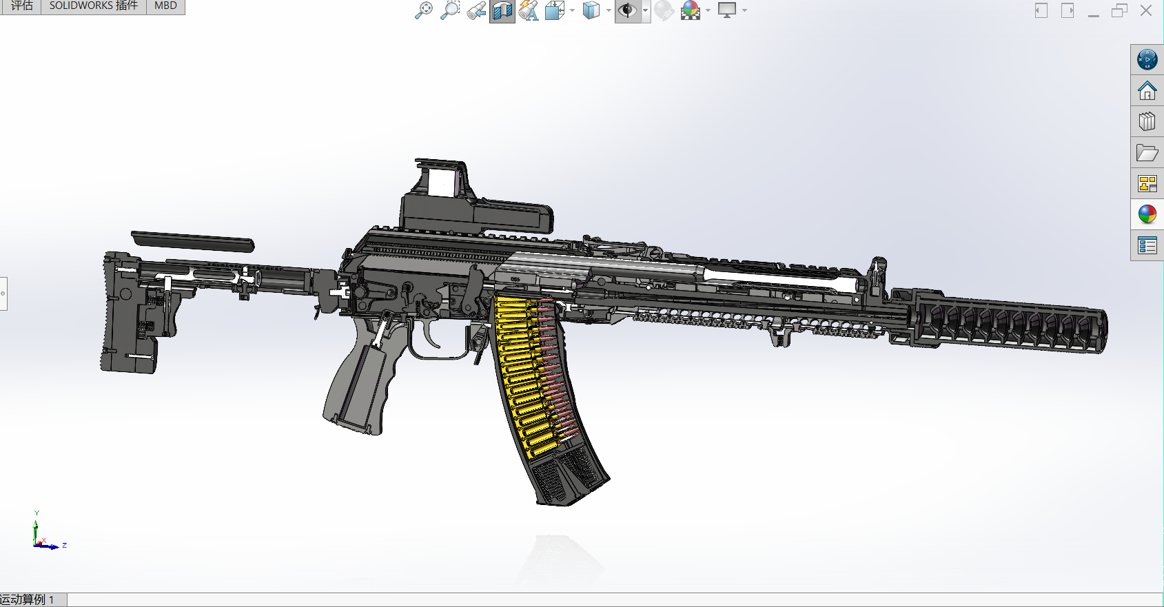Image resolution: width=1164 pixels, height=607 pixels.
Task: Restore down the document window
Action: coord(1120,10)
